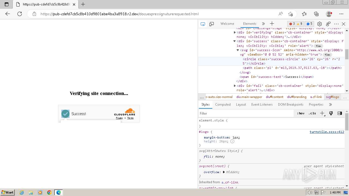Viewport: 349px width, 196px height.
Task: Select the circle success-circle element row
Action: (272, 61)
